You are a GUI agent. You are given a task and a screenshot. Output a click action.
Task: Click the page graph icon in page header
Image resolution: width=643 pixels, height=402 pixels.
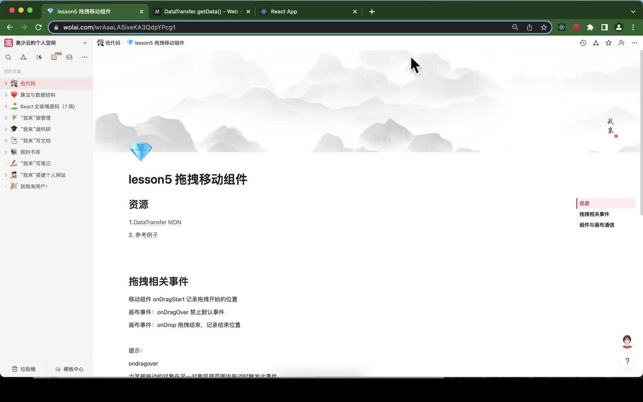point(596,42)
